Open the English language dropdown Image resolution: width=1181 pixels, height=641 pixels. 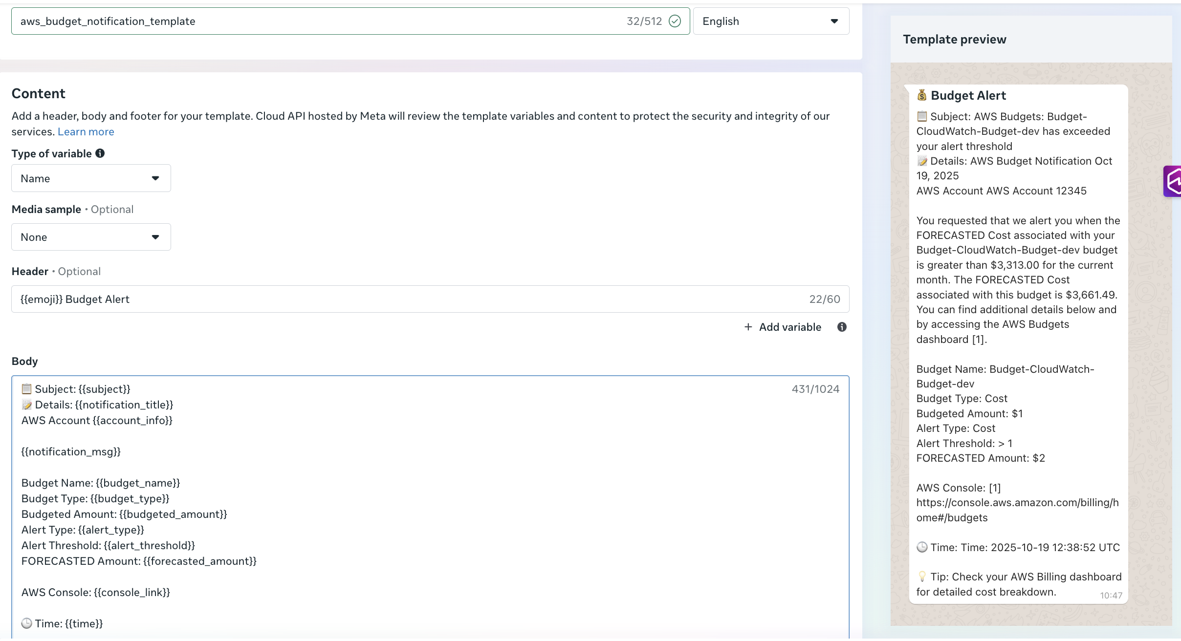[x=771, y=21]
